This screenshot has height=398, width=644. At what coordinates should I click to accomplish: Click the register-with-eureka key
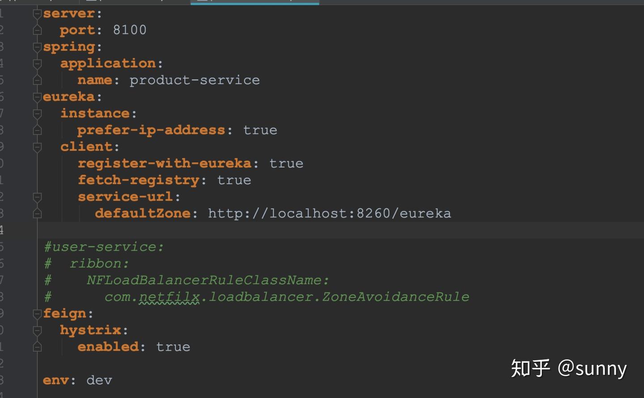point(165,164)
